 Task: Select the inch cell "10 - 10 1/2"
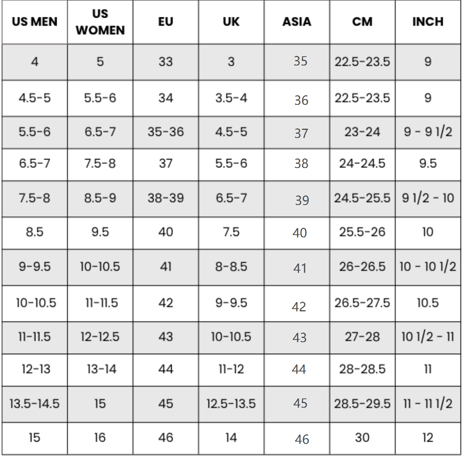pyautogui.click(x=428, y=267)
